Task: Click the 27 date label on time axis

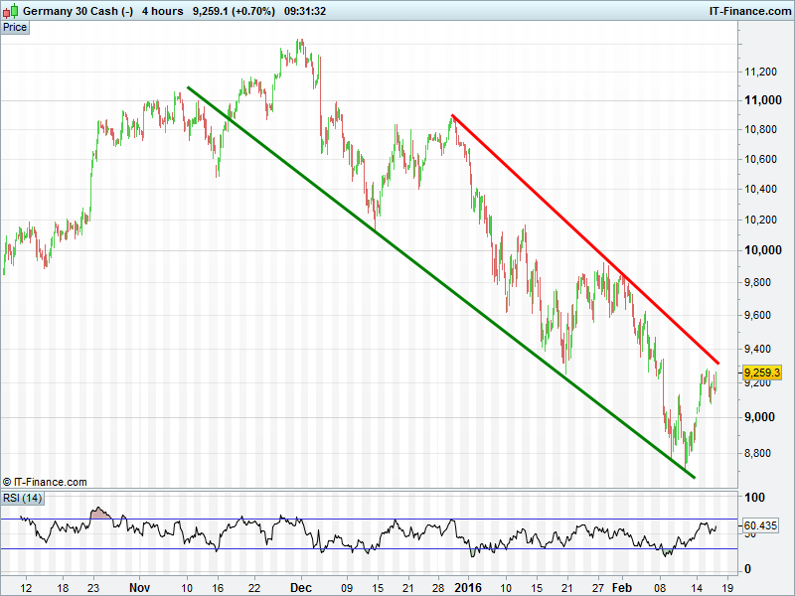Action: 598,588
